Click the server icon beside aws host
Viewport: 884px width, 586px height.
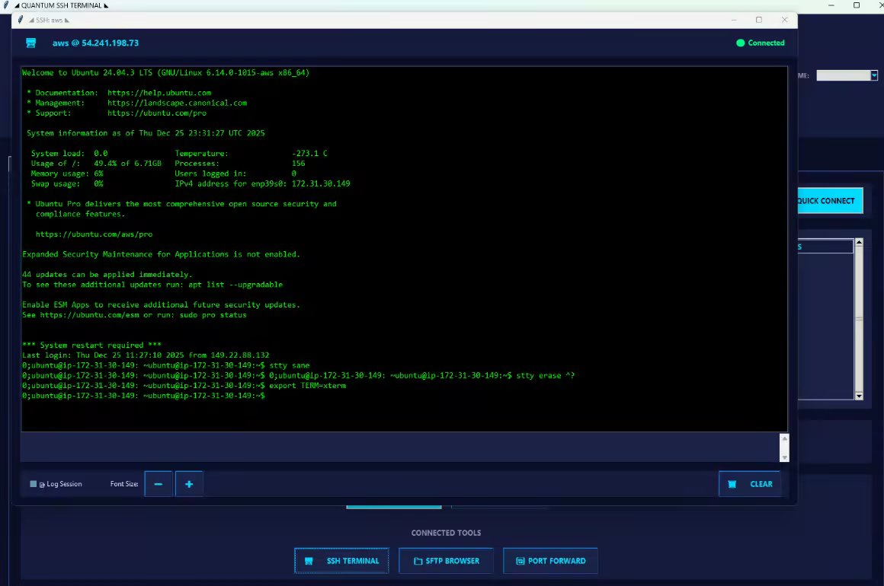30,43
